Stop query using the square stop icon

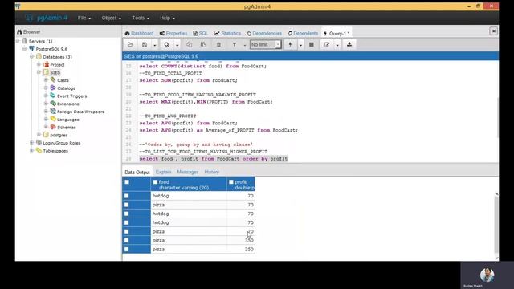coord(312,45)
